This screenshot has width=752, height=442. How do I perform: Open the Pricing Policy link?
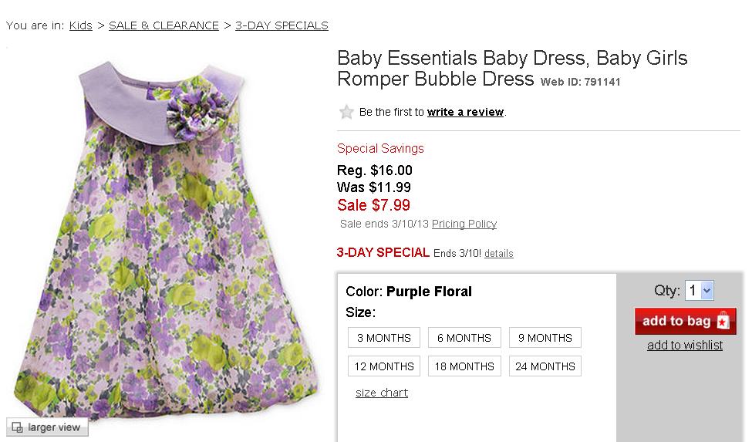[x=464, y=224]
